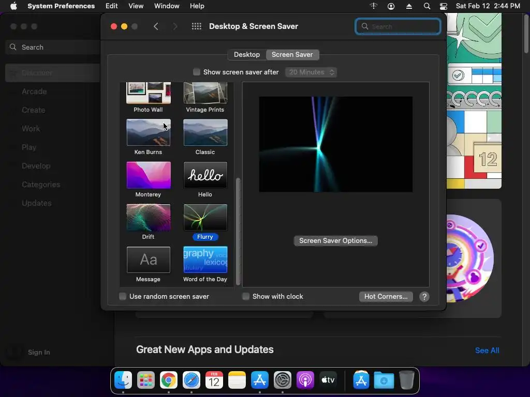This screenshot has height=397, width=530.
Task: Open Calendar from the Dock
Action: [214, 380]
